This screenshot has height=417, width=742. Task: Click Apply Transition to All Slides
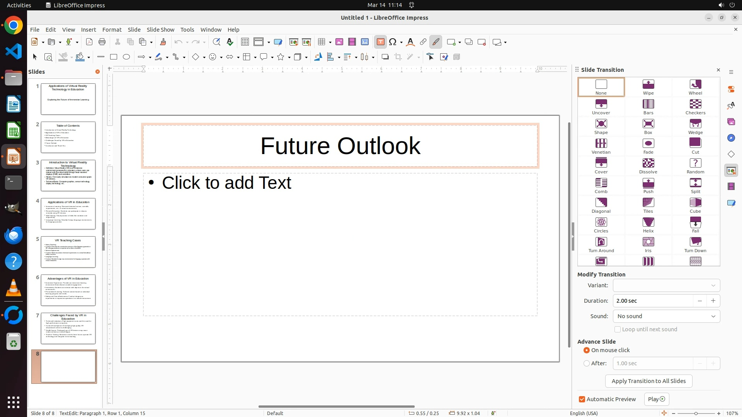click(648, 381)
